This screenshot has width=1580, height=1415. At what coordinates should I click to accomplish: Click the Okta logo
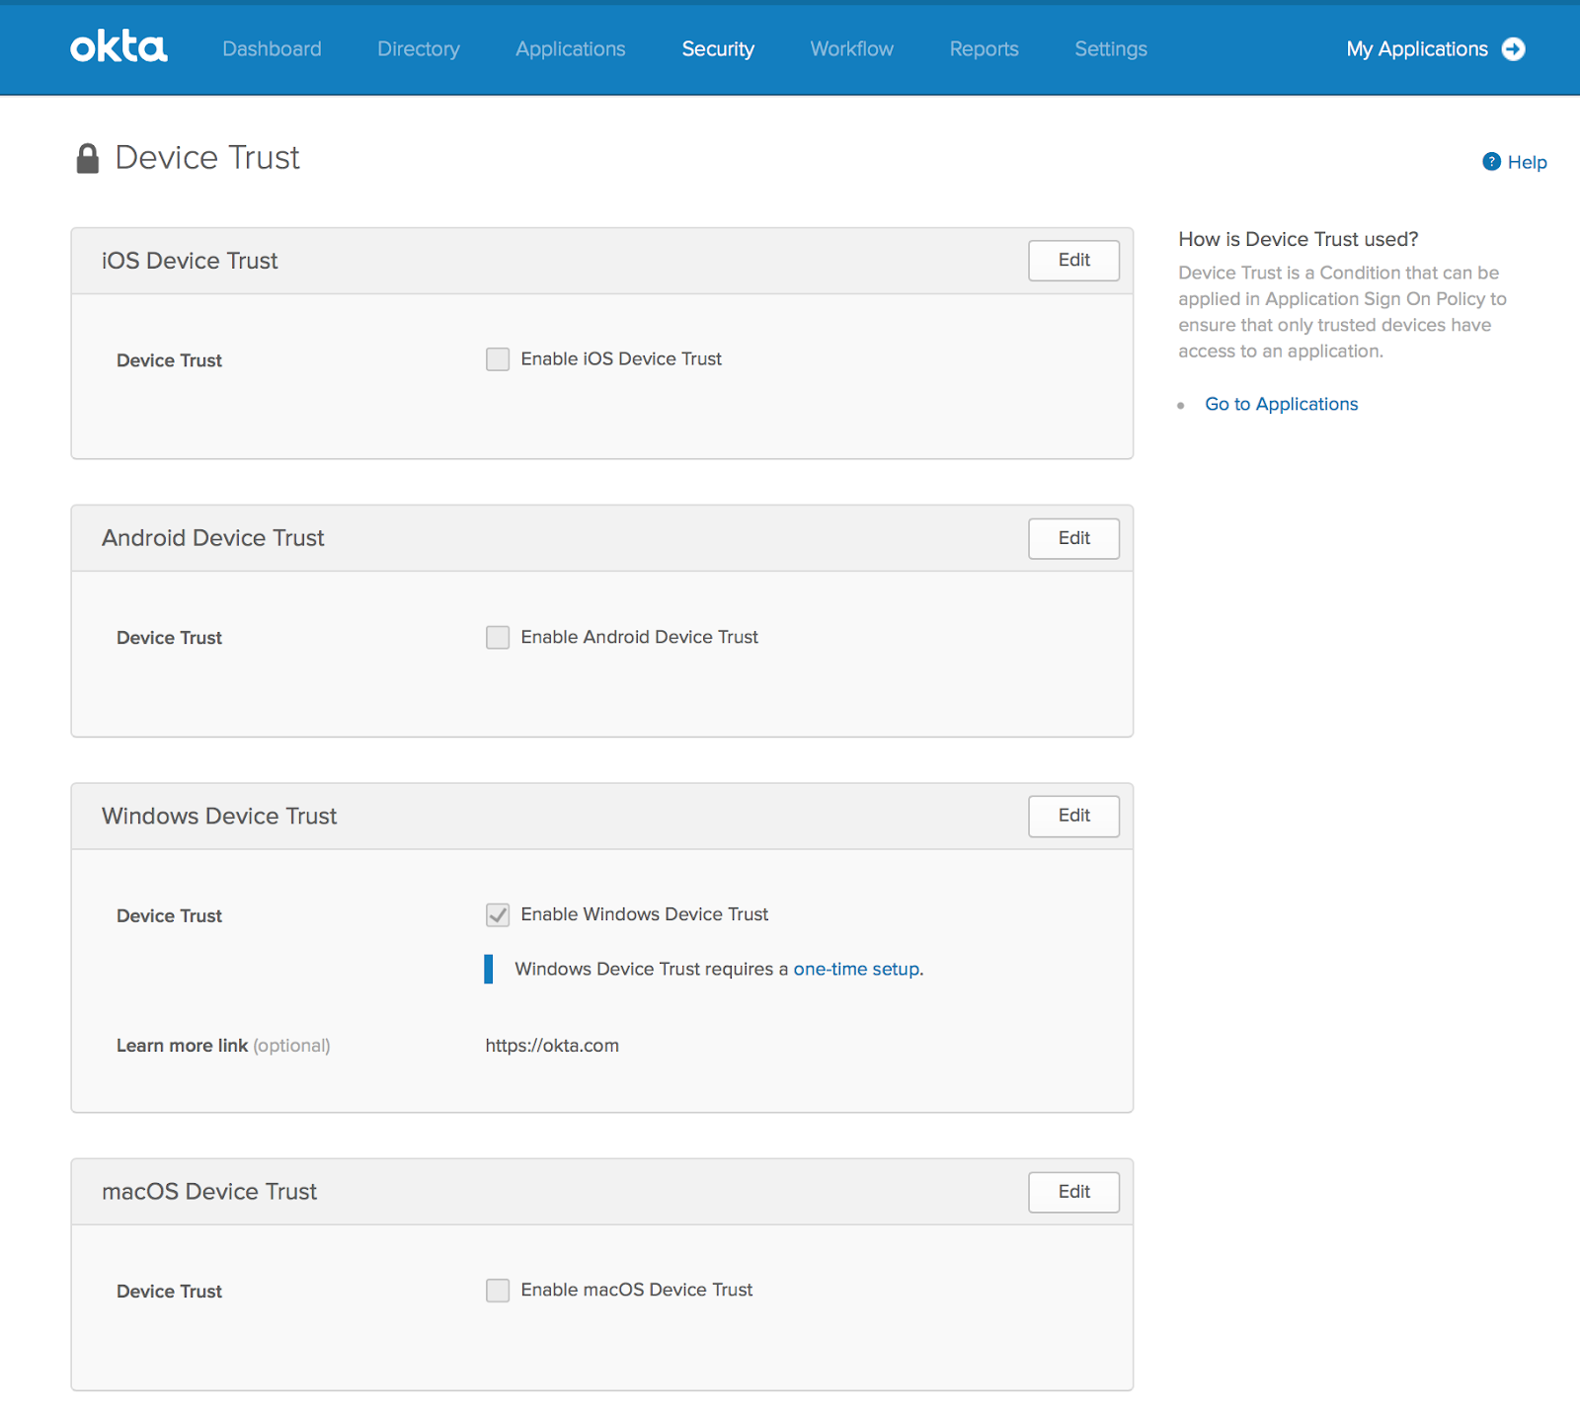click(118, 47)
